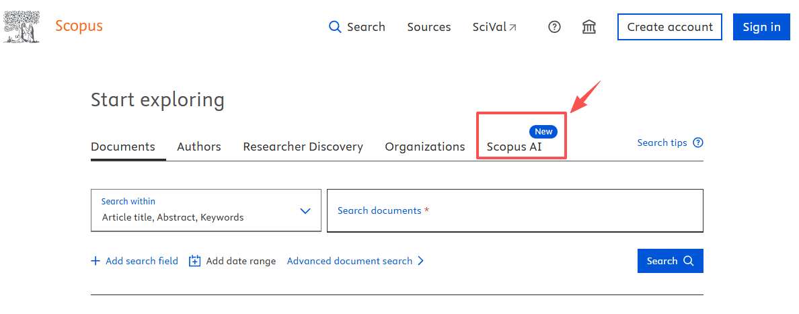Open the Scopus AI tab
This screenshot has width=799, height=314.
pos(514,147)
